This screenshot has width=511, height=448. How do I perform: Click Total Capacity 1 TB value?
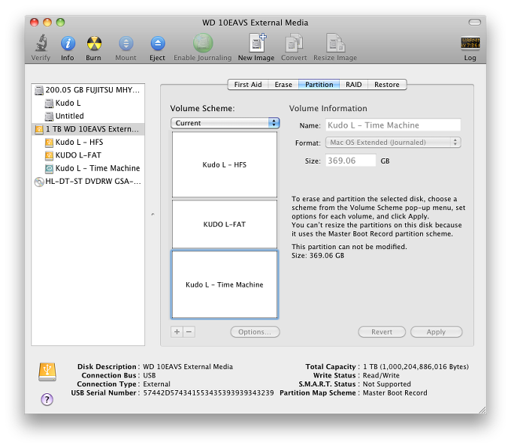pos(416,367)
